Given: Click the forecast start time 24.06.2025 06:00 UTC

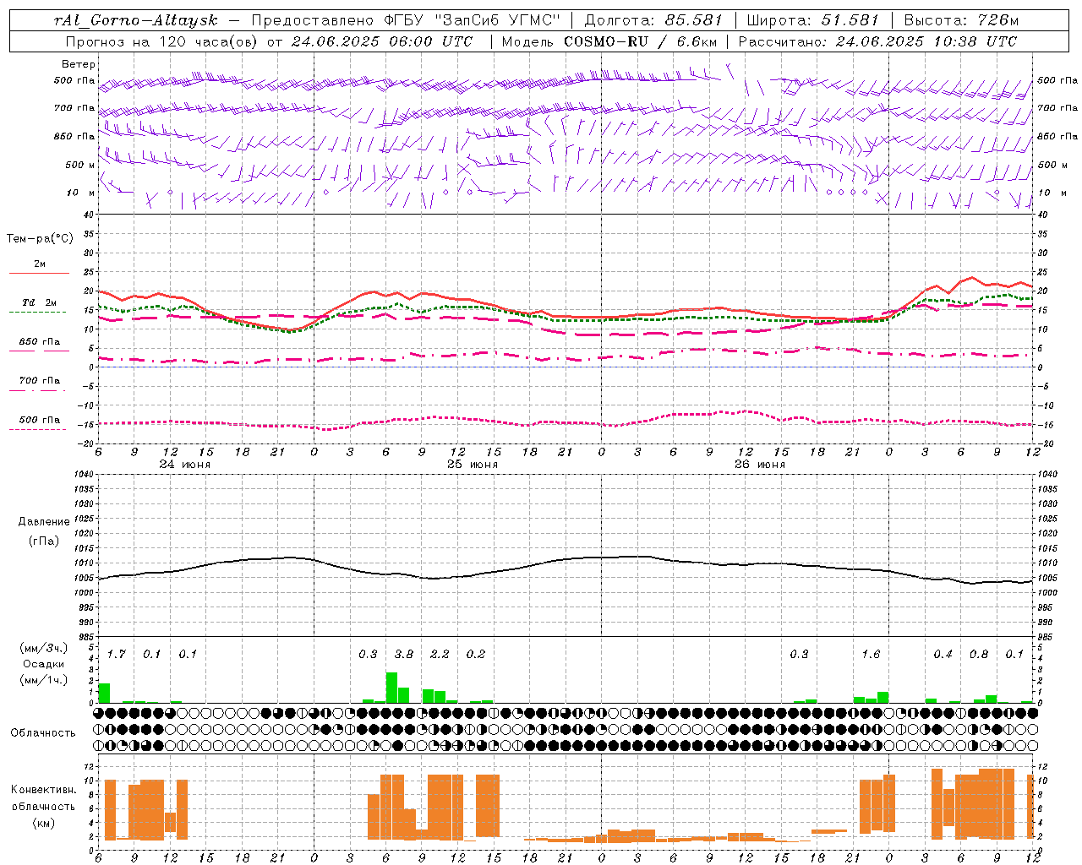Looking at the screenshot, I should click(x=382, y=41).
